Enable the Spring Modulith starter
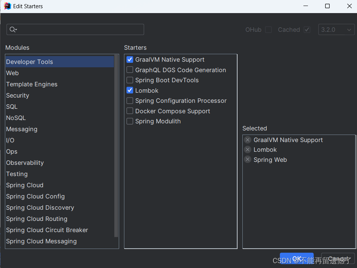Screen dimensions: 357x268 [130, 121]
